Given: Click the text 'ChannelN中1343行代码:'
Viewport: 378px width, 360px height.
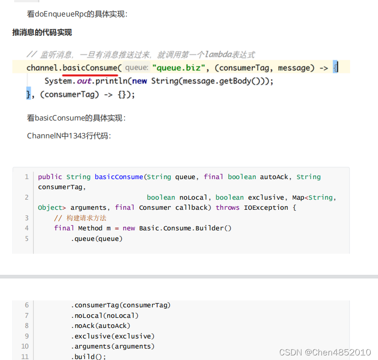Looking at the screenshot, I should (69, 136).
